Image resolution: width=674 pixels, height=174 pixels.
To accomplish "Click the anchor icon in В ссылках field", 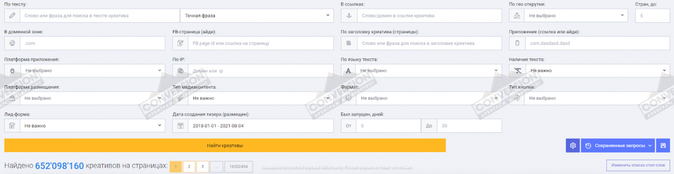I will pyautogui.click(x=349, y=16).
